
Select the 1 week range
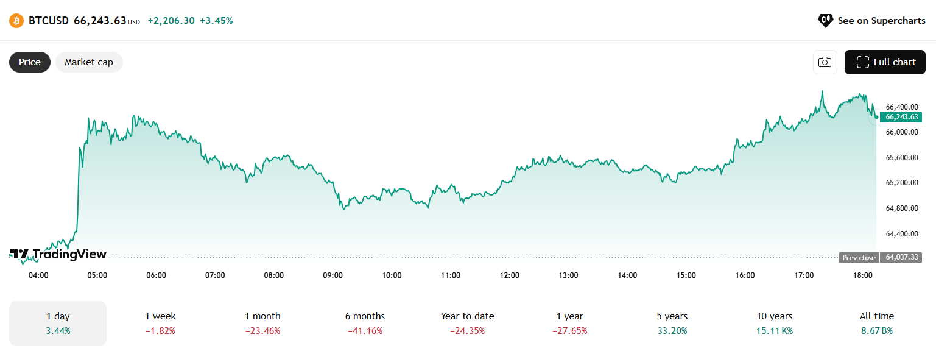[160, 323]
